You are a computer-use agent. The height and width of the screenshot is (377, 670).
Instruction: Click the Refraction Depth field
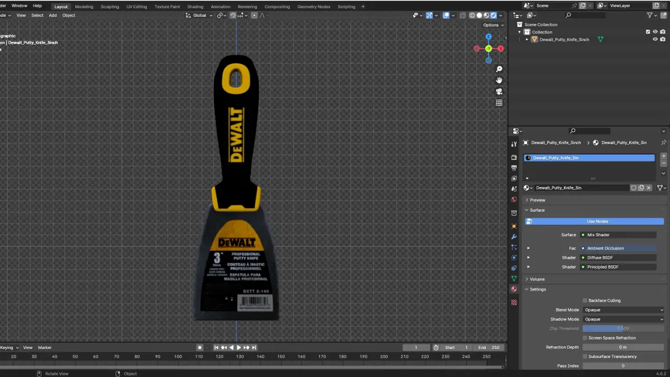point(623,347)
